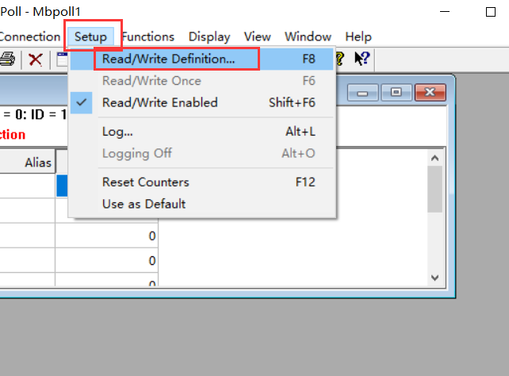509x376 pixels.
Task: Maximize the Mbpoll1 child window
Action: tap(396, 93)
